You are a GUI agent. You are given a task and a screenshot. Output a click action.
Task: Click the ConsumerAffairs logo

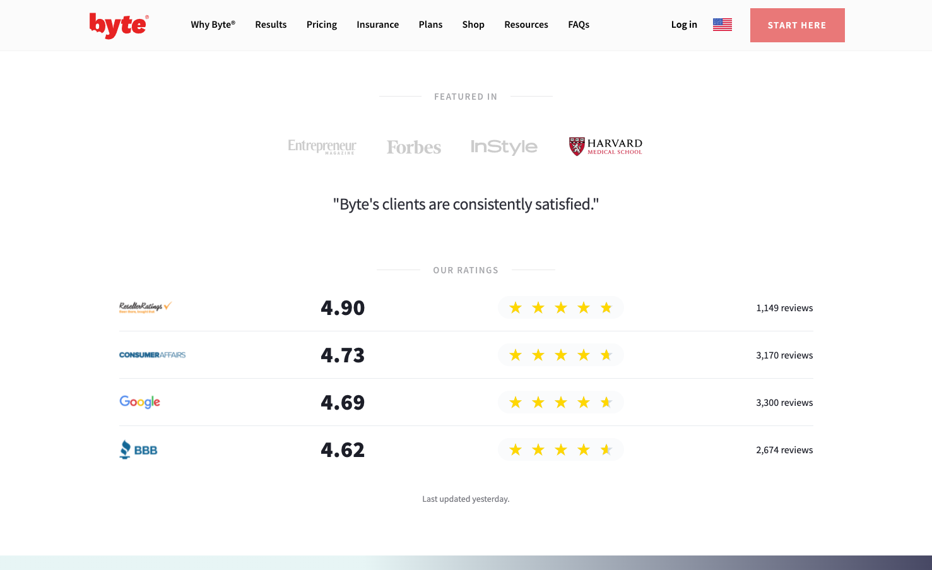coord(152,355)
